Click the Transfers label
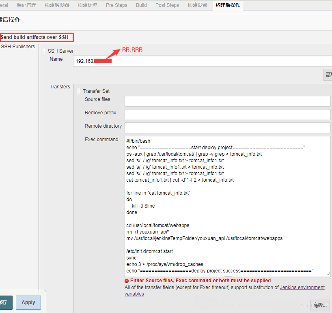Viewport: 332px width, 313px height. click(x=60, y=87)
